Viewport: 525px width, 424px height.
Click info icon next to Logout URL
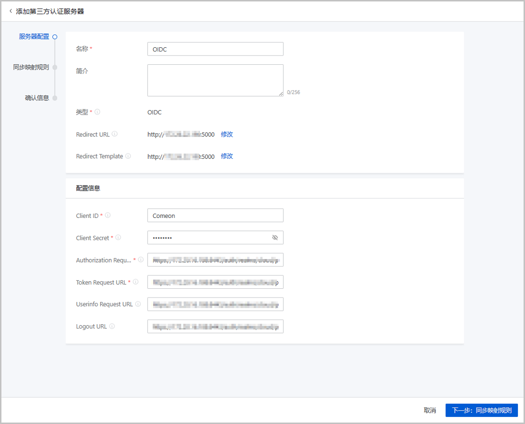point(112,326)
